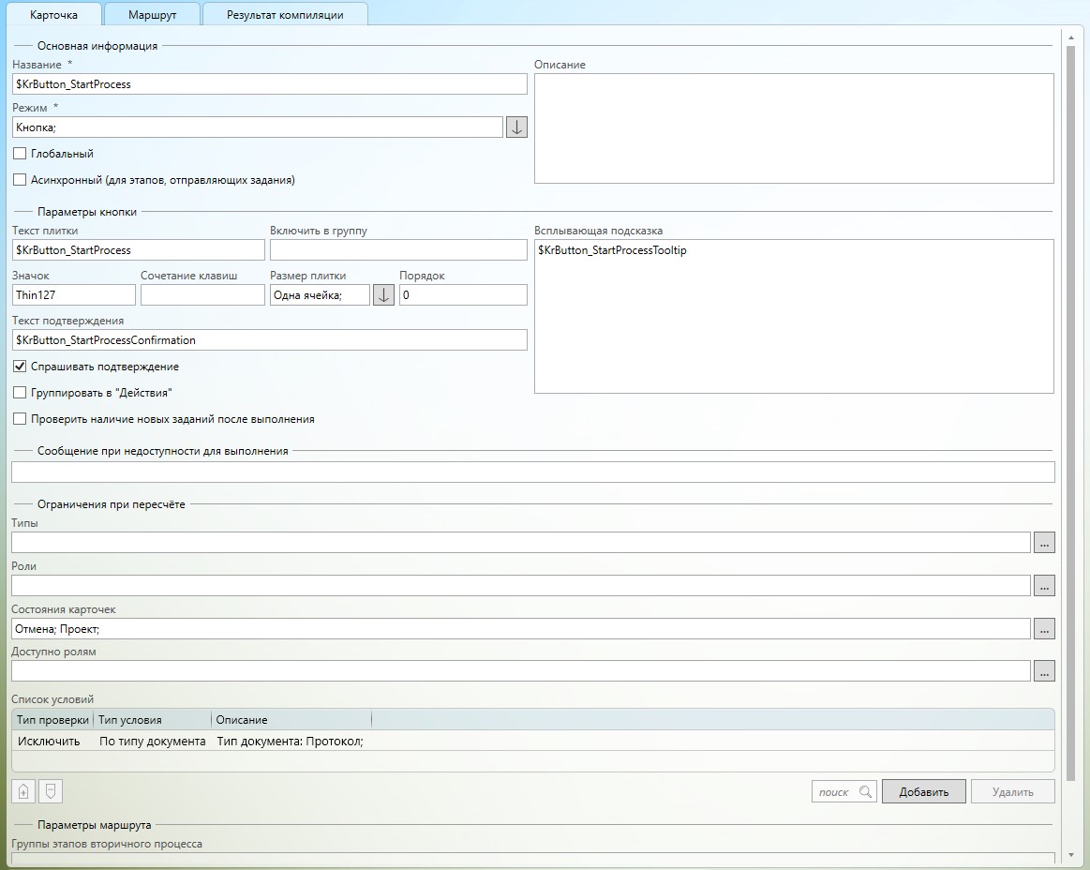Enable the Глобальный checkbox
The width and height of the screenshot is (1090, 870).
[x=20, y=154]
